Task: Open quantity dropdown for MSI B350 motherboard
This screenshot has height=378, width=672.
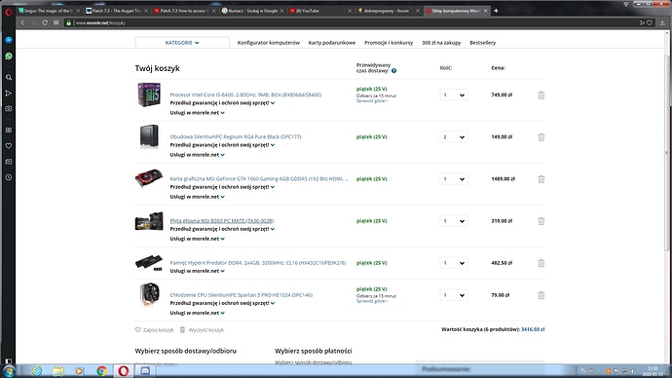Action: coord(454,221)
